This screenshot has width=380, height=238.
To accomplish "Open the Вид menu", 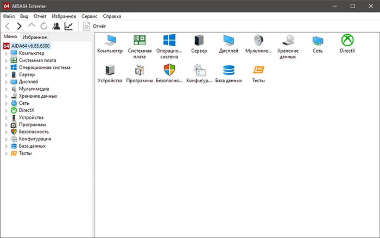I will pos(24,16).
